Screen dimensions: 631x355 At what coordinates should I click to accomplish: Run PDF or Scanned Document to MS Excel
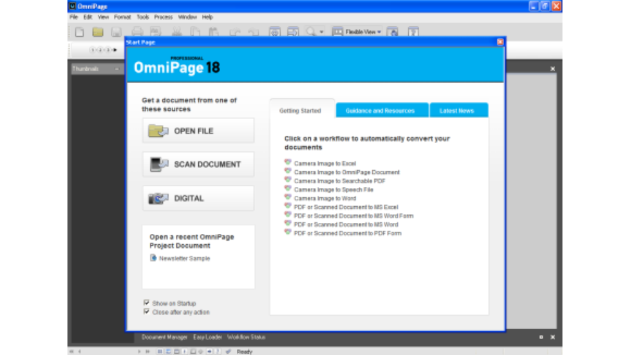(346, 207)
